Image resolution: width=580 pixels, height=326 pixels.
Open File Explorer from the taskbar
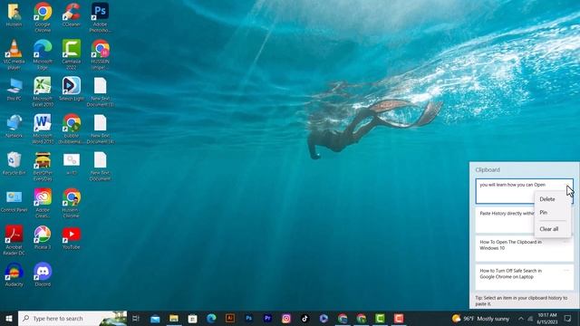pyautogui.click(x=174, y=318)
